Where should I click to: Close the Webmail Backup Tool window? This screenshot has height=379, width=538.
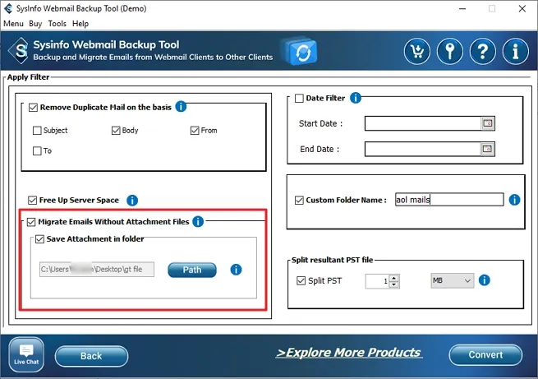point(522,9)
